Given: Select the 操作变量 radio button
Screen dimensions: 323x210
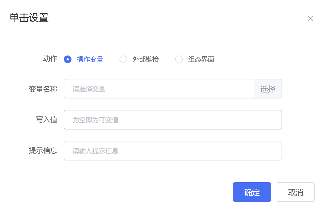Looking at the screenshot, I should [x=68, y=59].
